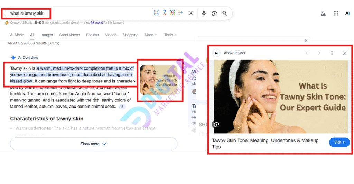The image size is (354, 184).
Task: Click the magnifying glass search icon
Action: pos(225,13)
